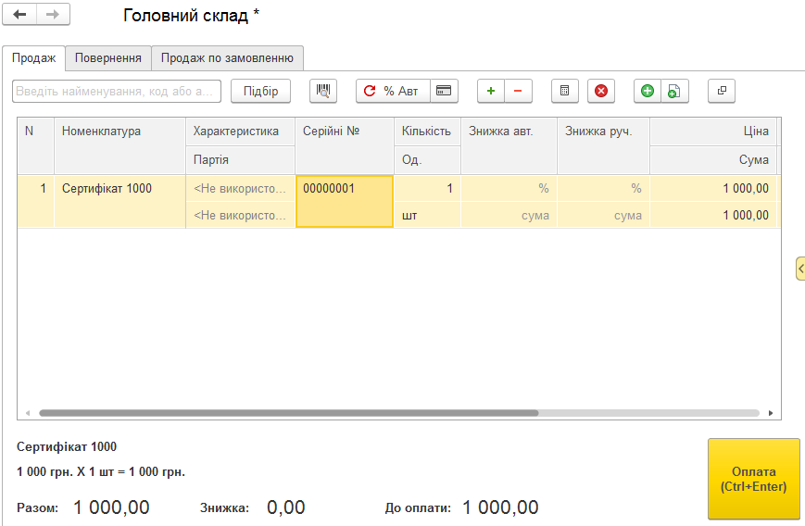
Task: Click the open-in-new-window icon
Action: click(x=722, y=91)
